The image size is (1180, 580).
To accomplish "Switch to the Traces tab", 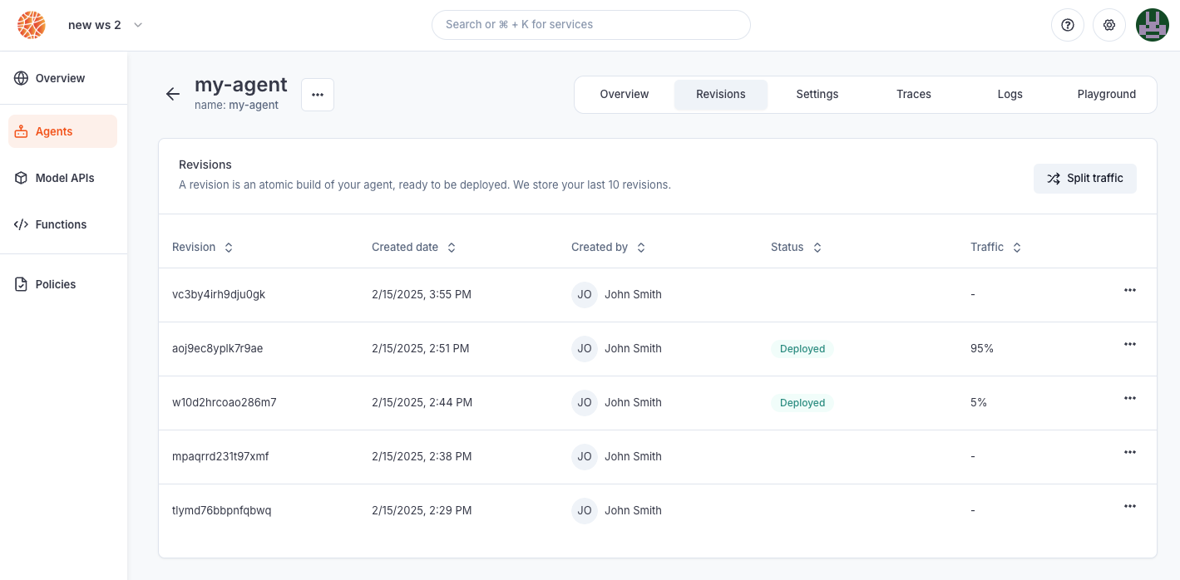I will pyautogui.click(x=914, y=95).
